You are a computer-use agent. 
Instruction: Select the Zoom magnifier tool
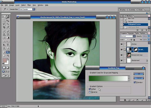click(x=8, y=55)
